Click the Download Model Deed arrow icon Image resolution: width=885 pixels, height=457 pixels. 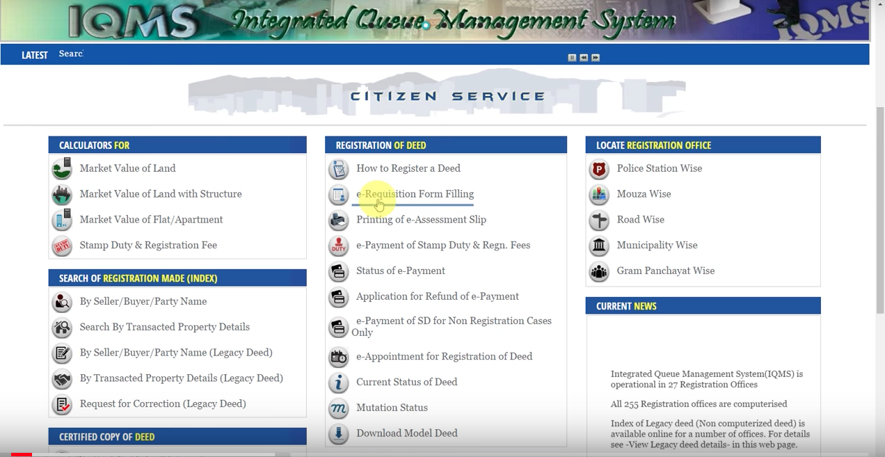coord(339,434)
